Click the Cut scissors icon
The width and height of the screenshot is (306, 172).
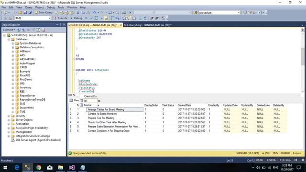click(x=78, y=13)
